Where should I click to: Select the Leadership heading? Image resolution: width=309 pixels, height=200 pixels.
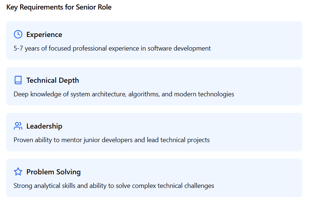(44, 126)
